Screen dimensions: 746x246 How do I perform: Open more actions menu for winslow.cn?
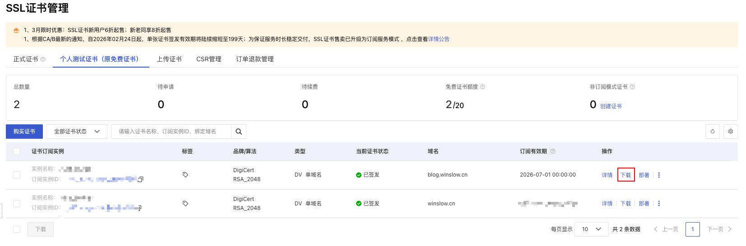pos(659,204)
